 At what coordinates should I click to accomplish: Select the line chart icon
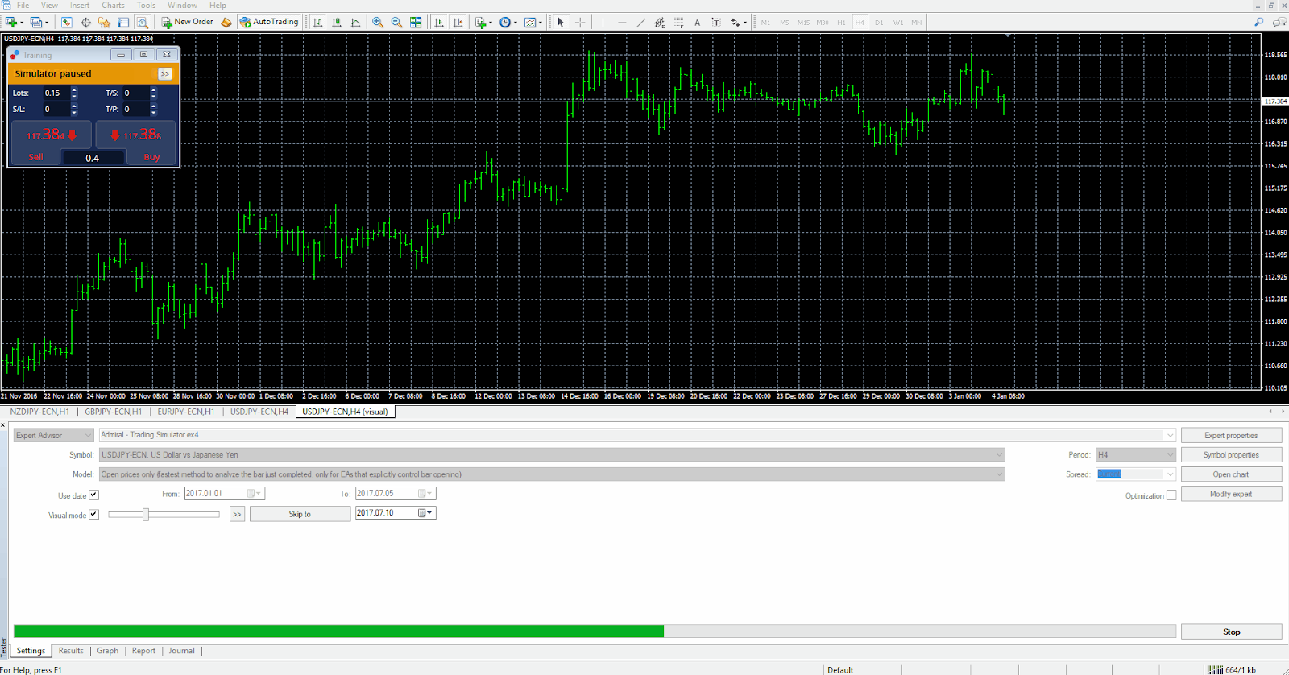355,23
